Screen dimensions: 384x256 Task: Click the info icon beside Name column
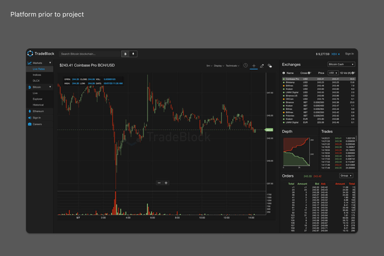(x=284, y=73)
